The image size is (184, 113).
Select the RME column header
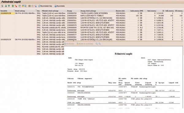(x=143, y=11)
